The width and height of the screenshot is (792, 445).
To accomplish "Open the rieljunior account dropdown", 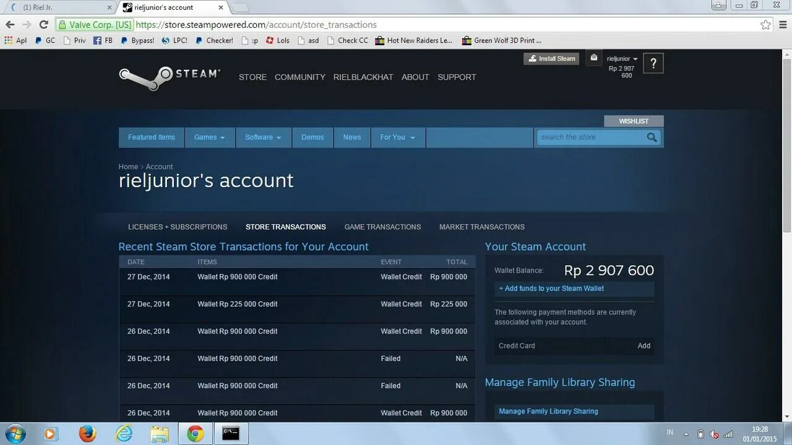I will point(622,59).
